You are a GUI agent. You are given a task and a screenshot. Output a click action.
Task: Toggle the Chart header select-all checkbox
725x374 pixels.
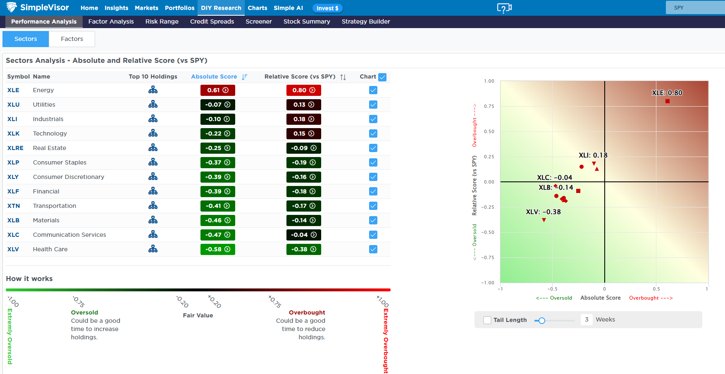[382, 77]
